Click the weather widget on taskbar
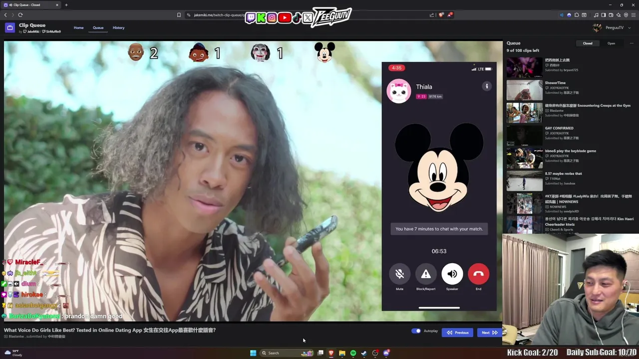This screenshot has width=639, height=359. 13,353
